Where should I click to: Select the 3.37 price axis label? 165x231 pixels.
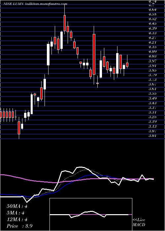(x=152, y=108)
